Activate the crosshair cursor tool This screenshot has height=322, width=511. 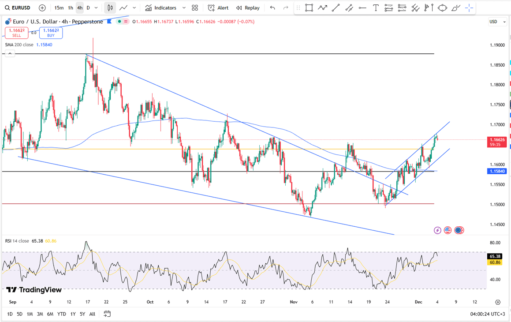[469, 8]
